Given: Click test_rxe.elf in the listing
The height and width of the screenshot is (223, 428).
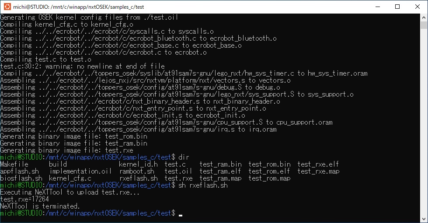Looking at the screenshot, I should point(318,164).
